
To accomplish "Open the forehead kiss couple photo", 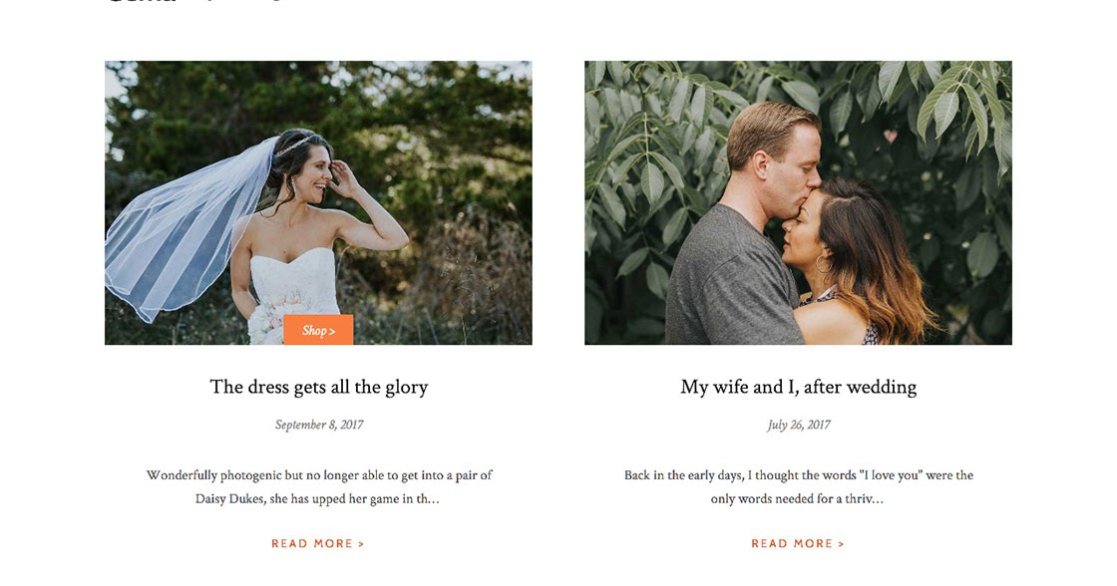I will [x=798, y=203].
